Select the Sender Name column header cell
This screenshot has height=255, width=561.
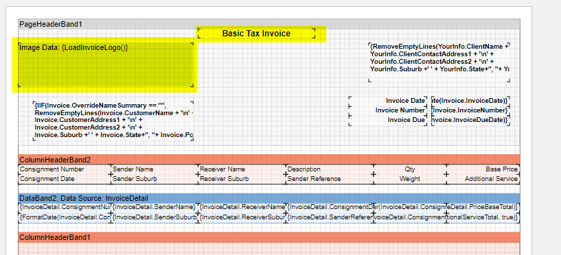[x=154, y=169]
